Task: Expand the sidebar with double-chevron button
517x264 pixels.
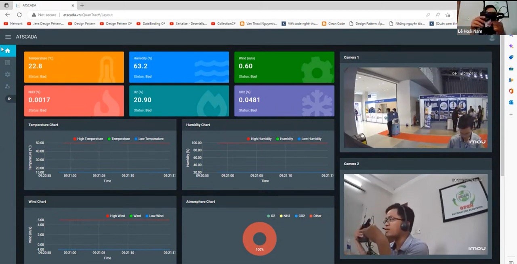Action: (x=9, y=99)
